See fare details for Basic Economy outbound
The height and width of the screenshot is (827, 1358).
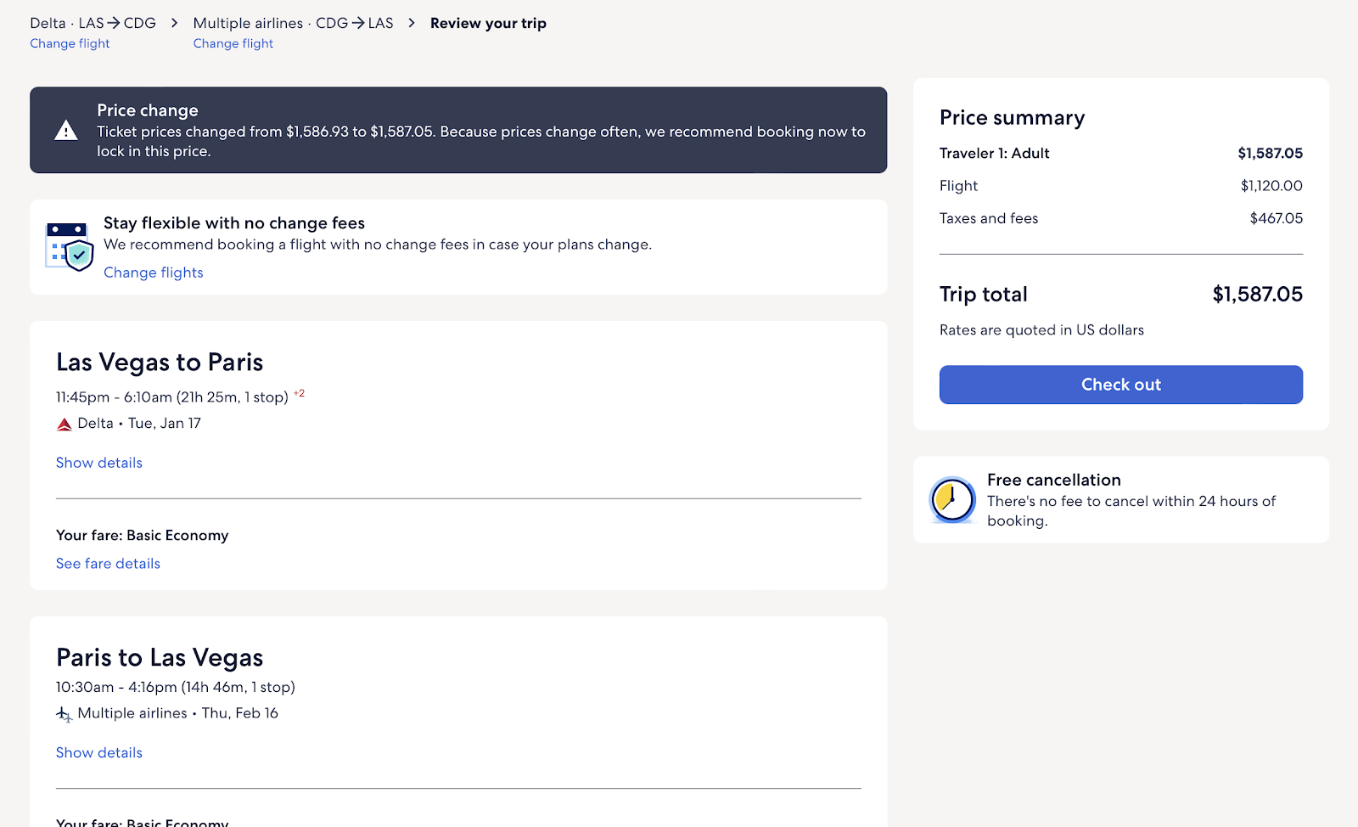click(108, 564)
